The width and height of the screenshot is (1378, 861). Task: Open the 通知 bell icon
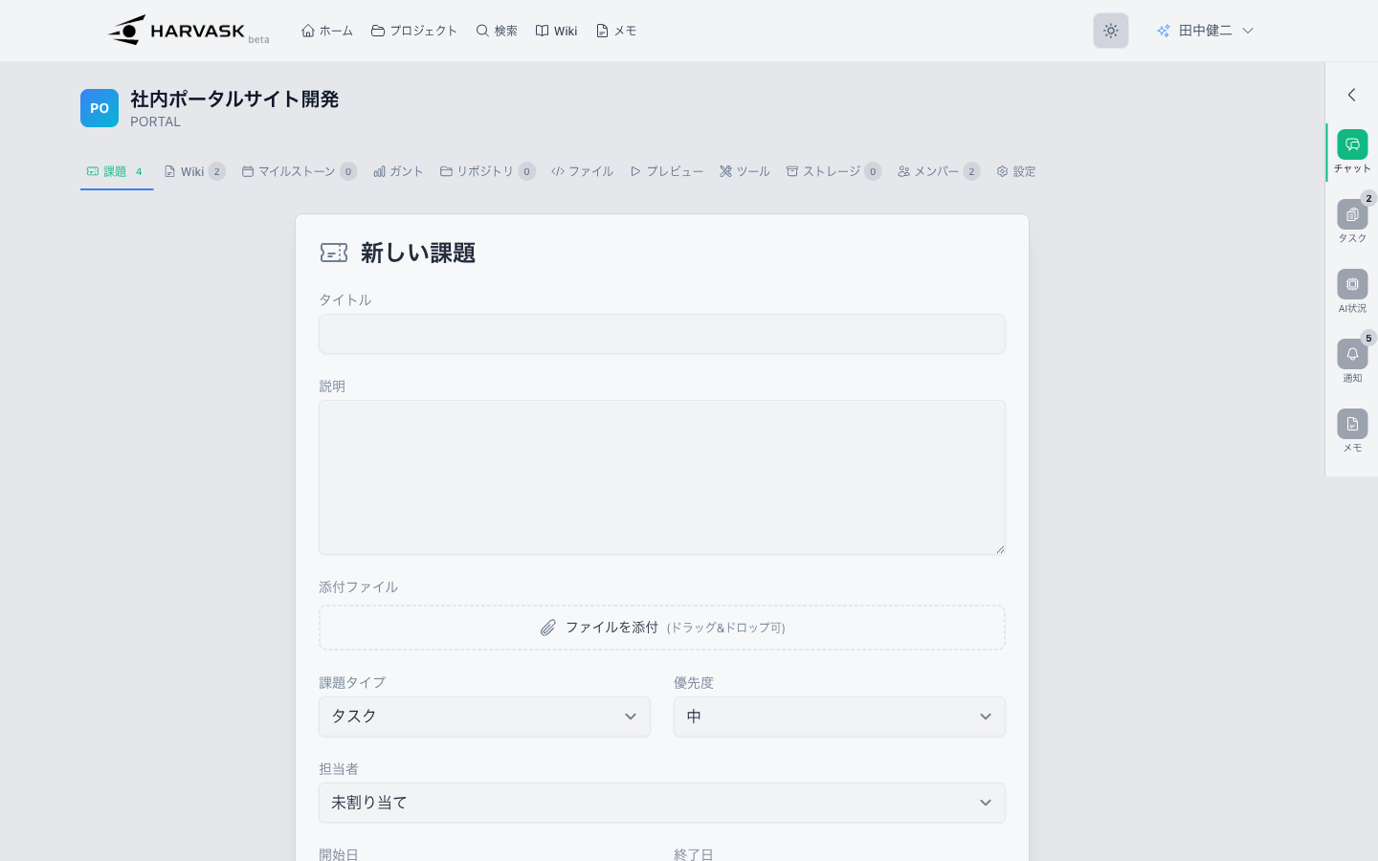1351,355
